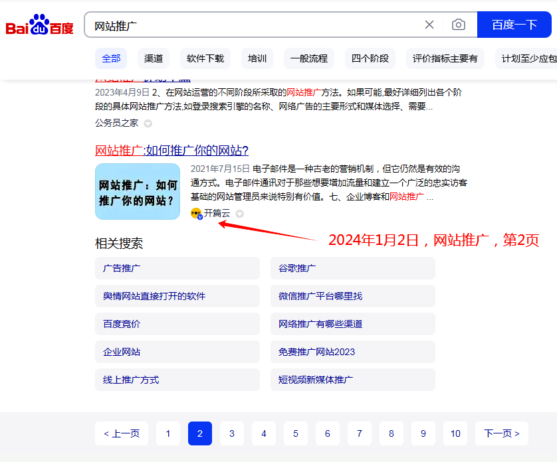This screenshot has height=462, width=557.
Task: Click 下一页 to advance a page
Action: click(501, 433)
